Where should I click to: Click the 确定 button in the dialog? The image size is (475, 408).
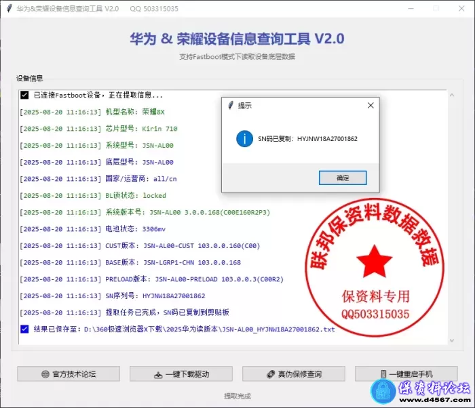tap(343, 178)
